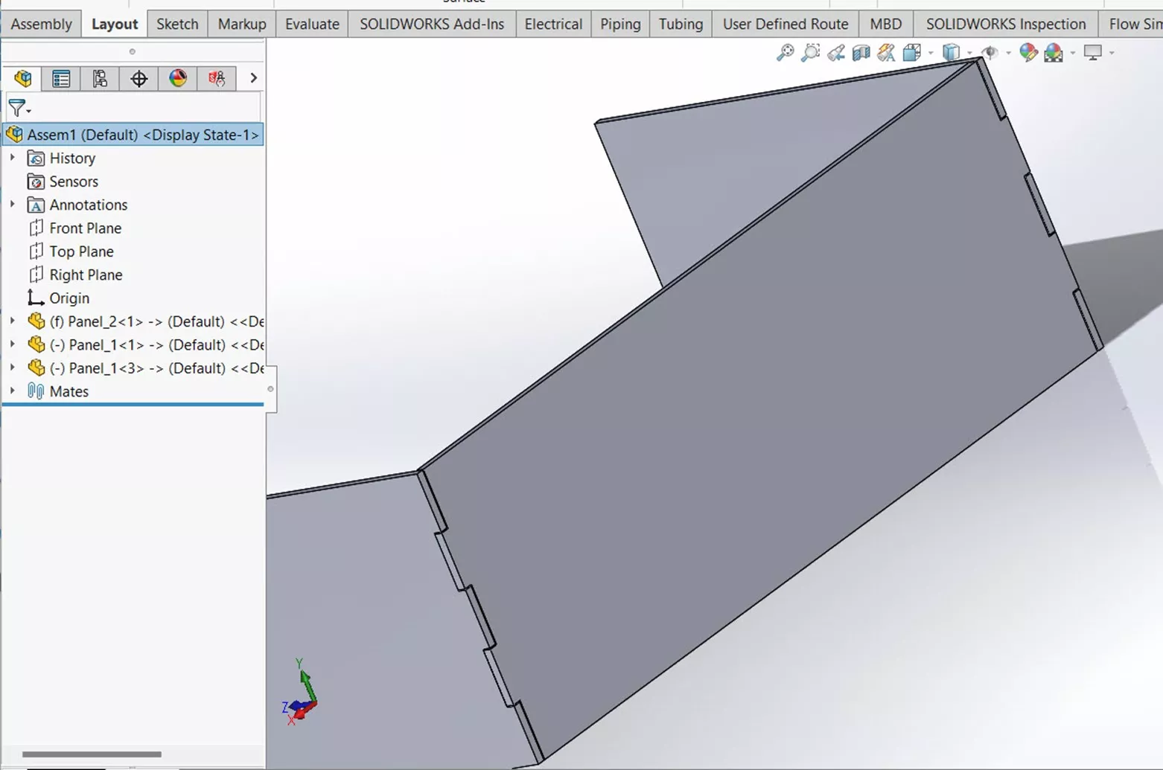Open the SOLIDWORKS Add-Ins tab
Image resolution: width=1163 pixels, height=770 pixels.
point(431,24)
